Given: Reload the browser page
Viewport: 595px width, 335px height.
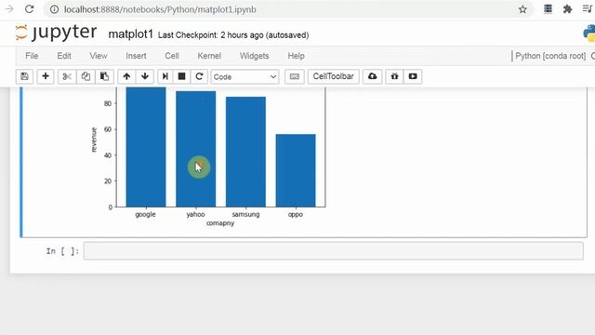Looking at the screenshot, I should pyautogui.click(x=29, y=9).
